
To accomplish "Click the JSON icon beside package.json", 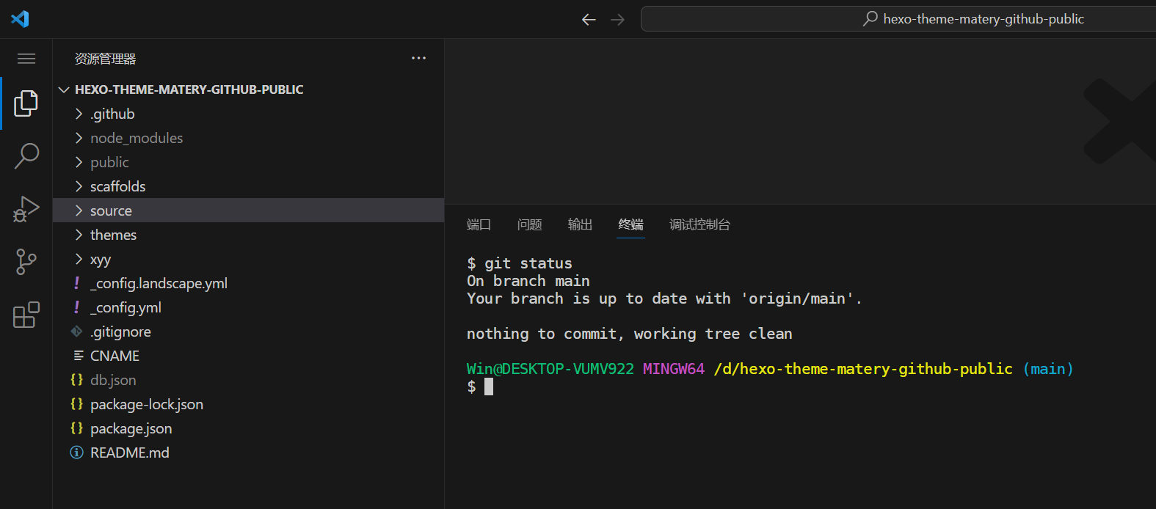I will tap(76, 428).
